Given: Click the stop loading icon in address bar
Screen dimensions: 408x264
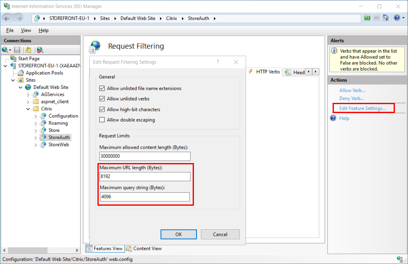Looking at the screenshot, I should [x=377, y=18].
